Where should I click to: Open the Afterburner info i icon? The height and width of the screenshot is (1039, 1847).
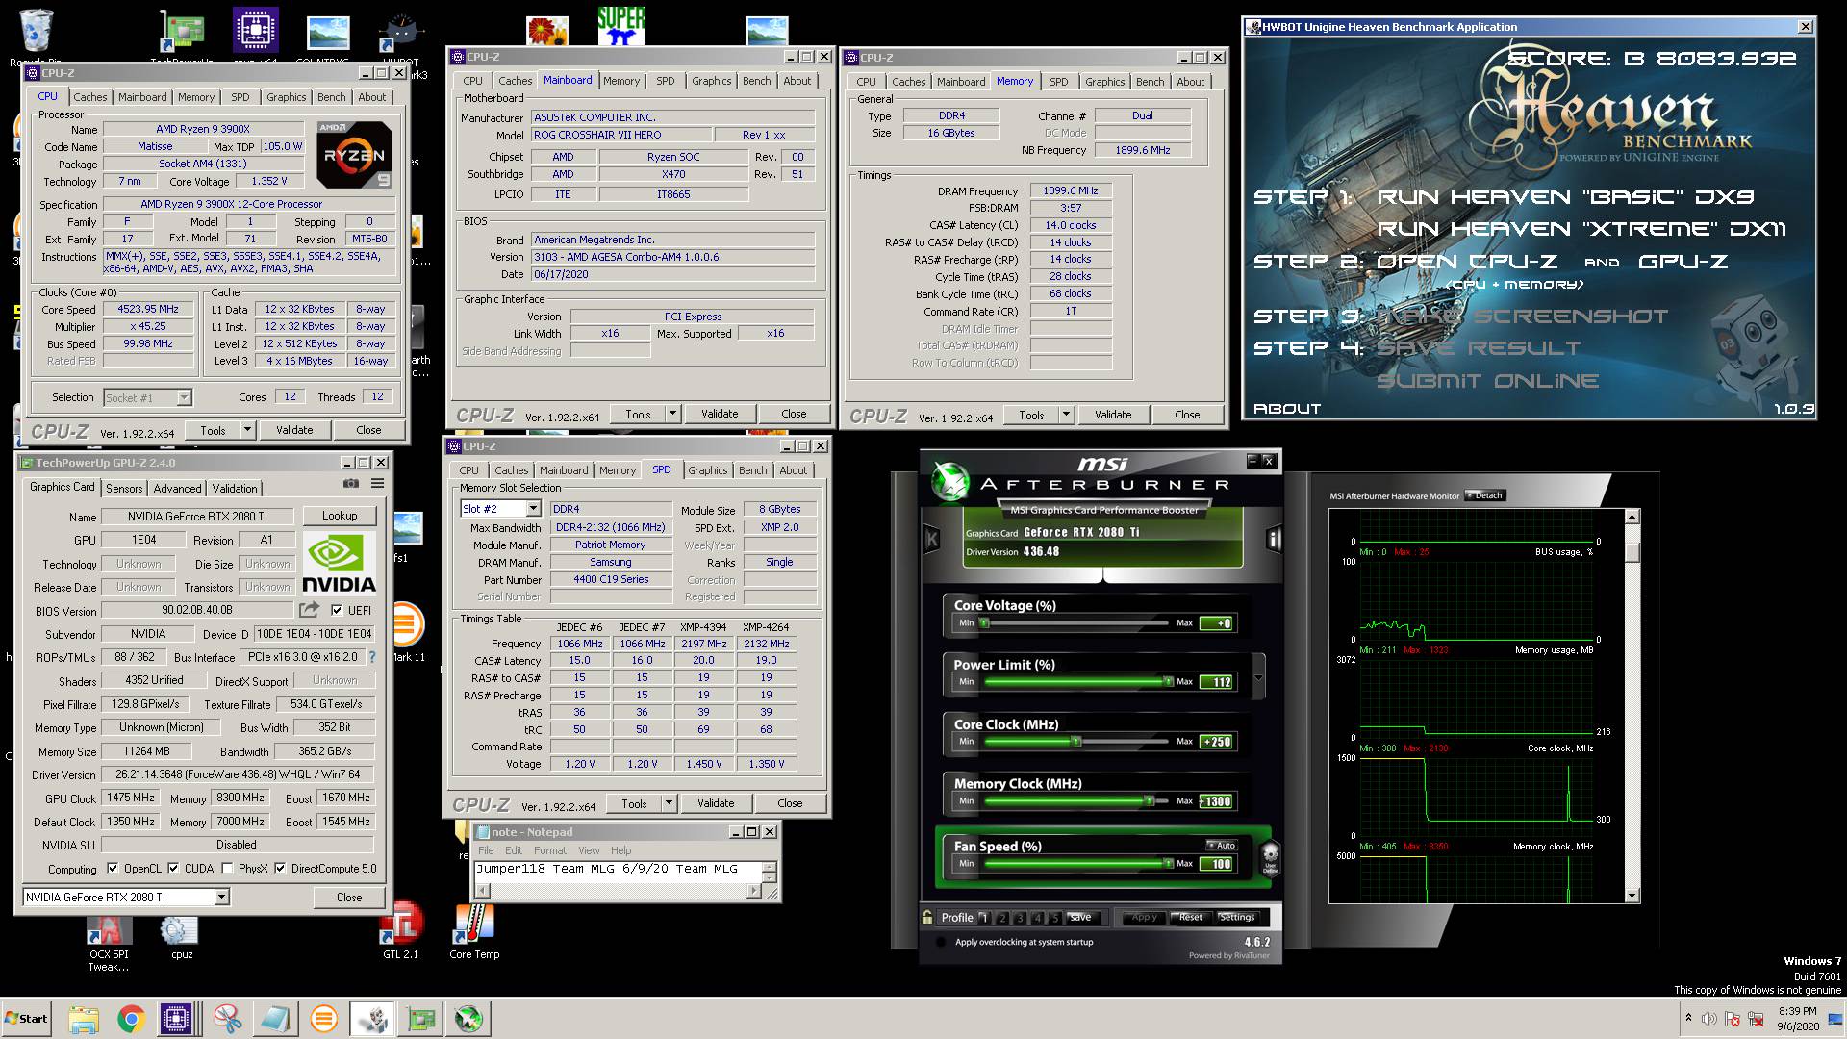[1275, 540]
